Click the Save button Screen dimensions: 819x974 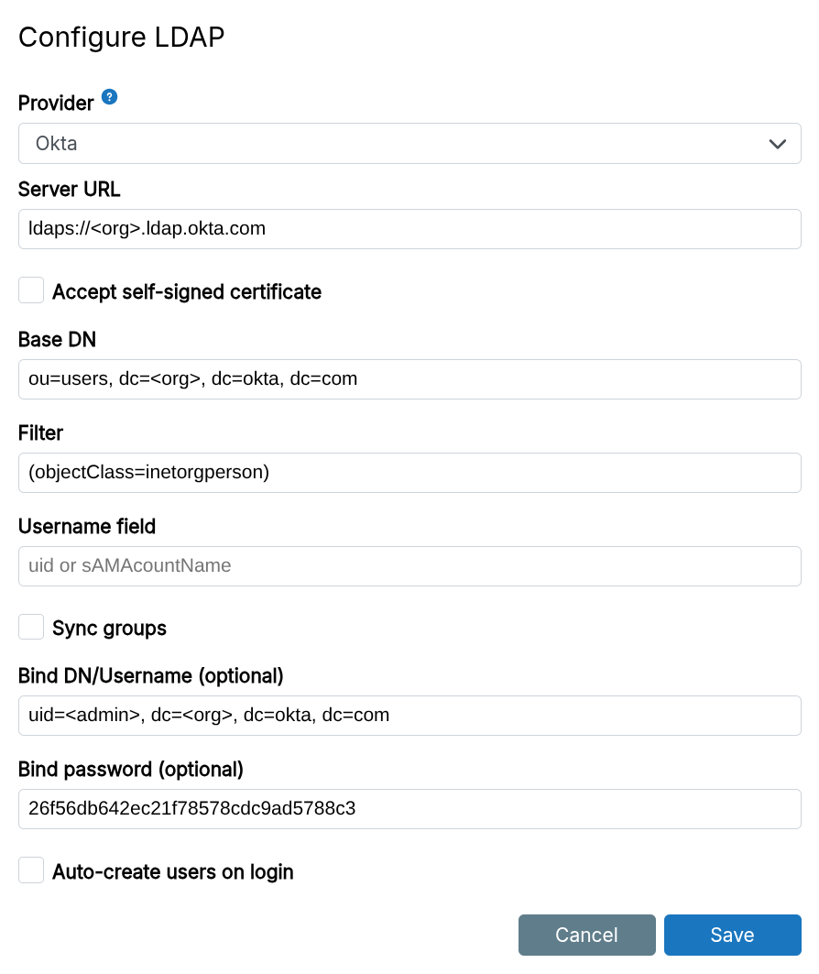[732, 935]
